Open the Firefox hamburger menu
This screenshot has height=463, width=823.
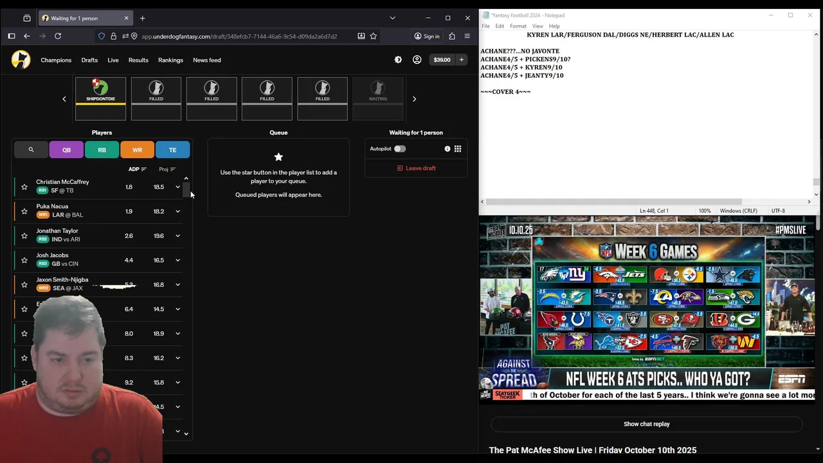pyautogui.click(x=467, y=36)
